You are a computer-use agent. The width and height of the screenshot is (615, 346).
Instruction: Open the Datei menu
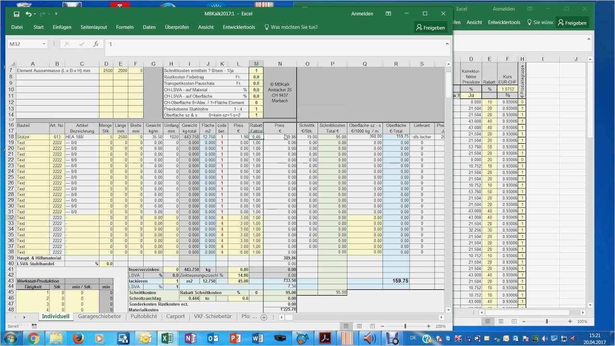(17, 27)
